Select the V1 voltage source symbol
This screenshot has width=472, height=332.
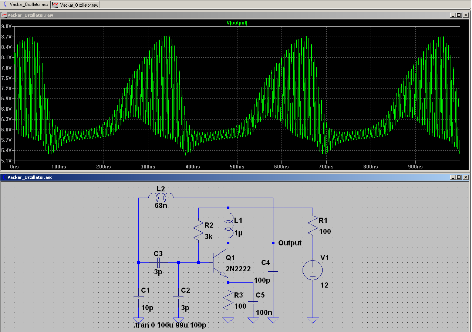click(313, 269)
